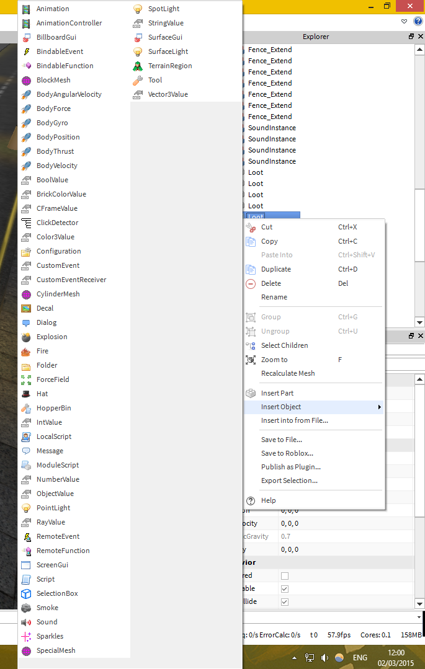The image size is (425, 669).
Task: Click the Fire flame icon
Action: [26, 351]
